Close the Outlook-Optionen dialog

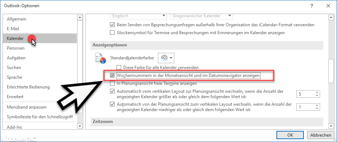[x=328, y=6]
